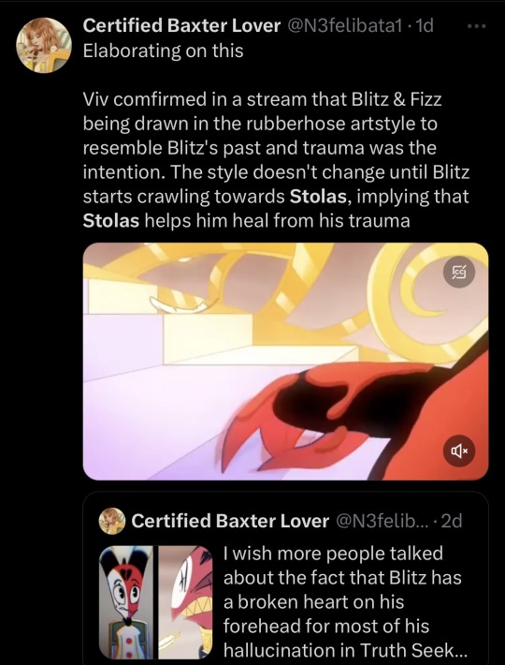505x665 pixels.
Task: Open the quoted tweet's Blitz rubberhose image
Action: [x=126, y=602]
